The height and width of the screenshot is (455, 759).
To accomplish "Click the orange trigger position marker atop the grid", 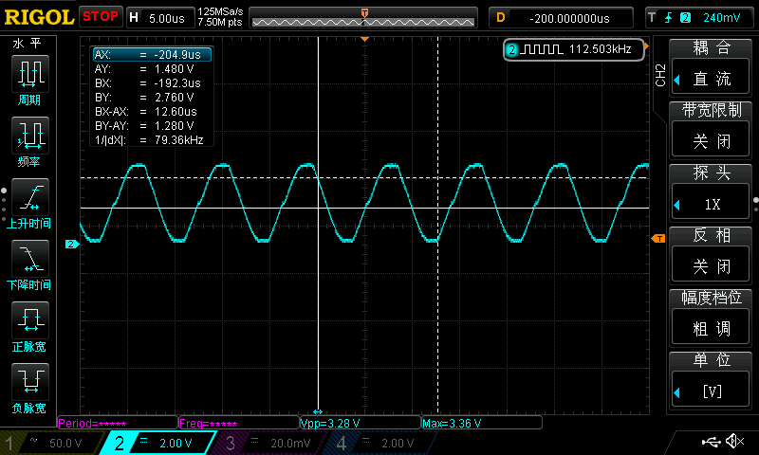I will tap(365, 39).
